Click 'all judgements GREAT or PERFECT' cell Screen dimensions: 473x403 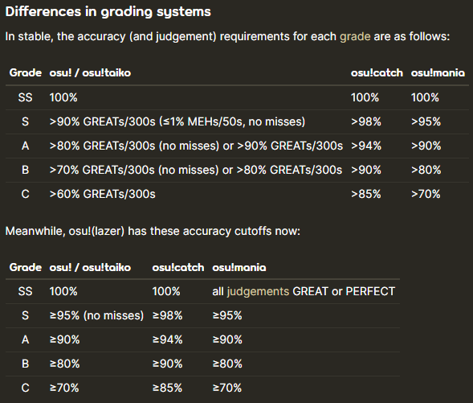tap(304, 291)
